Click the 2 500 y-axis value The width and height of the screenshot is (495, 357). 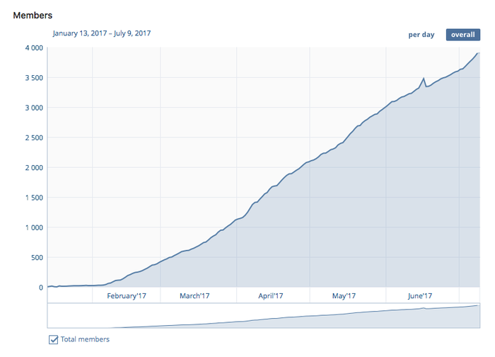[x=34, y=138]
